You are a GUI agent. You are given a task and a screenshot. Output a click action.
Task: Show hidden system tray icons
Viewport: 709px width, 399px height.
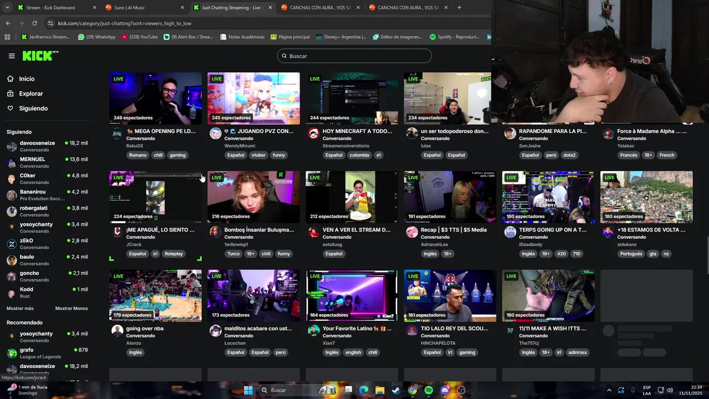[x=609, y=390]
